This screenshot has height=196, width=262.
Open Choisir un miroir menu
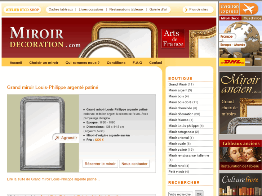tap(44, 63)
